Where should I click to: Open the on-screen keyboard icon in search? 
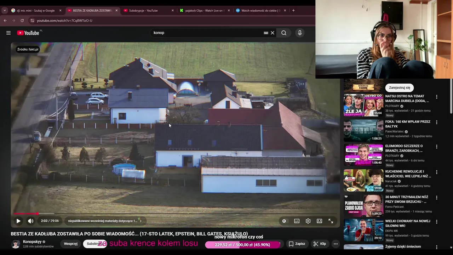point(266,33)
